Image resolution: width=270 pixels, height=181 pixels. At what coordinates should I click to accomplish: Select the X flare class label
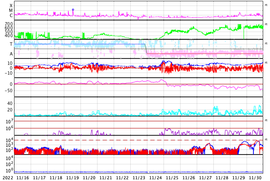point(11,6)
